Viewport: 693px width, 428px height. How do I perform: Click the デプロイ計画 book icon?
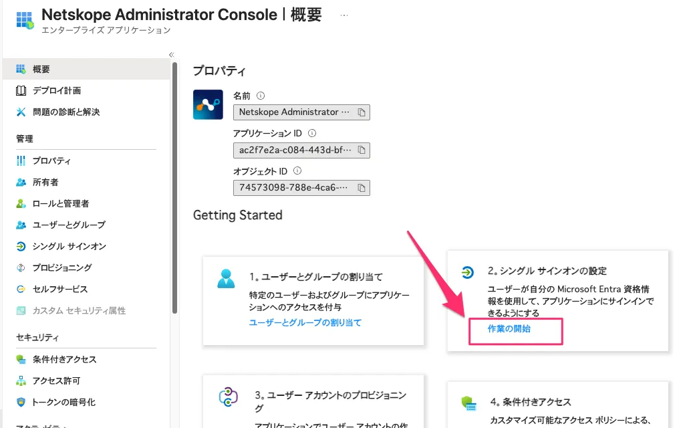click(x=21, y=91)
